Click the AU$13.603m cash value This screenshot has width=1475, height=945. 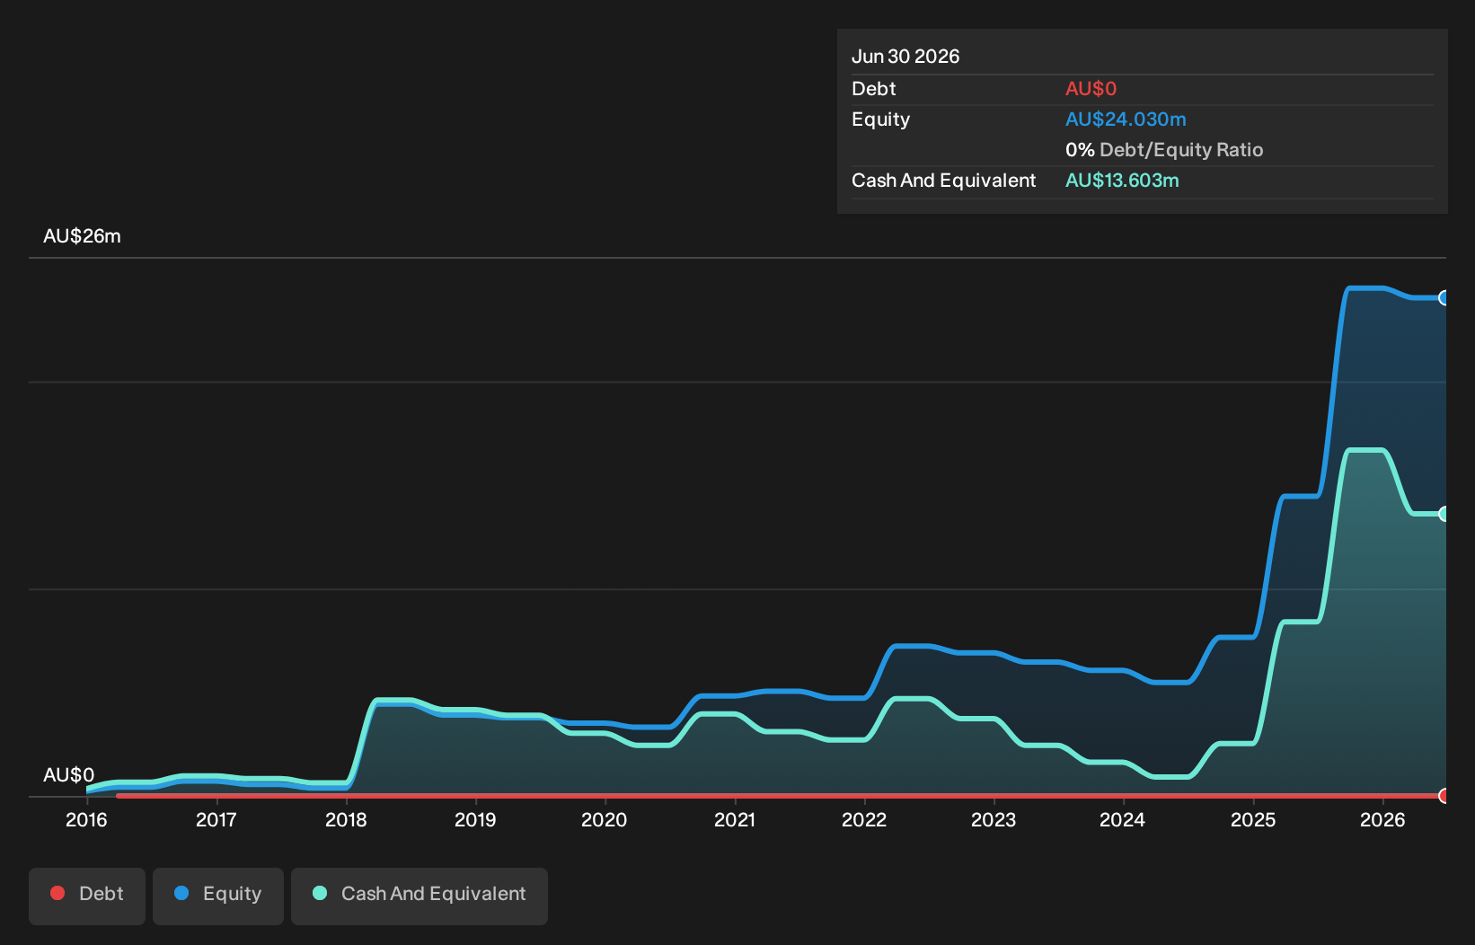coord(1122,181)
